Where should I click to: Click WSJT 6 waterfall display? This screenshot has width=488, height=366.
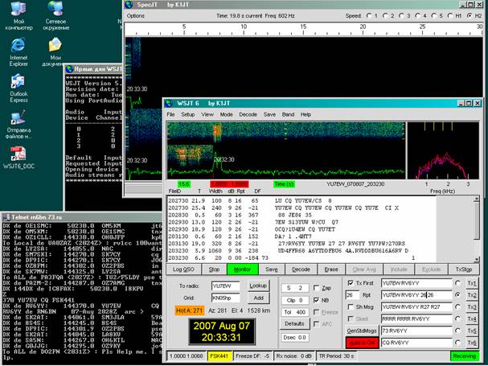click(x=286, y=150)
